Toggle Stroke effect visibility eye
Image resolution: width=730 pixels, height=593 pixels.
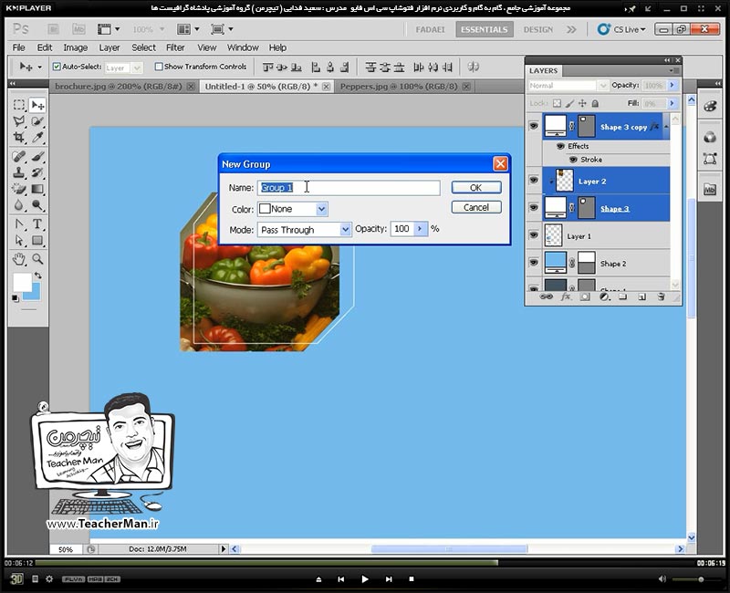pyautogui.click(x=574, y=160)
